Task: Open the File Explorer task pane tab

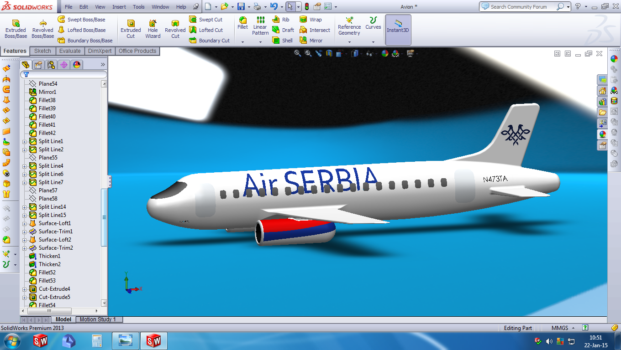Action: pos(603,112)
